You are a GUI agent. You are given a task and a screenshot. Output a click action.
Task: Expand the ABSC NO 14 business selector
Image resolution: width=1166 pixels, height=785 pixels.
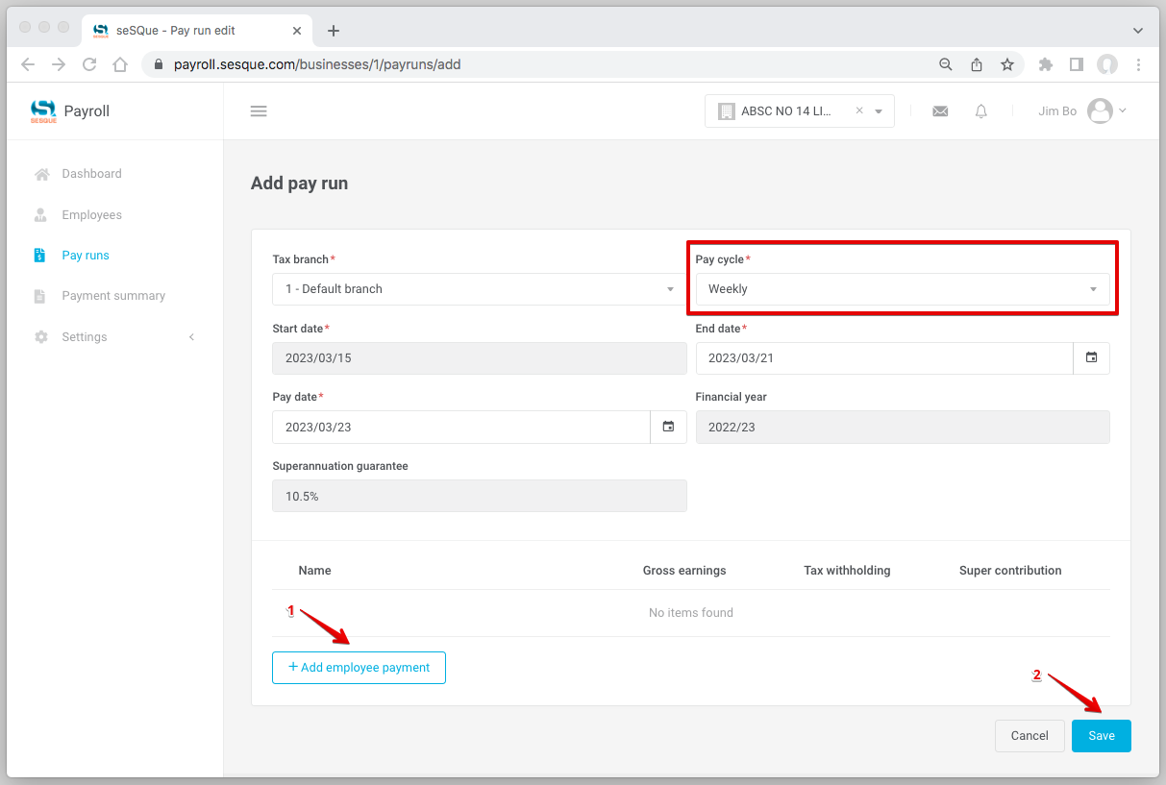(x=879, y=111)
